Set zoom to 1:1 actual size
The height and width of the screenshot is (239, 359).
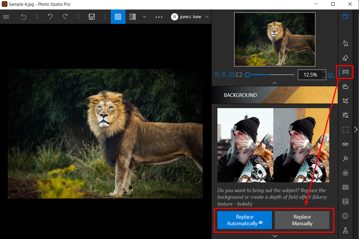[232, 75]
